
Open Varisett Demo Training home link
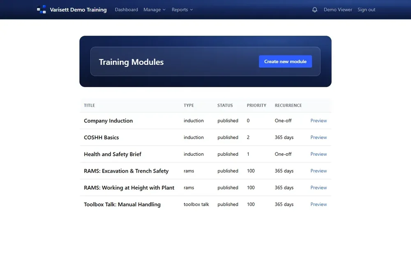point(78,10)
